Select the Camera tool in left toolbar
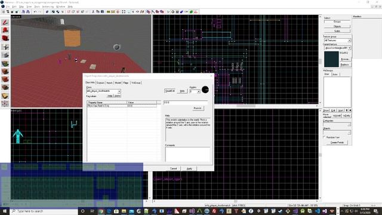 (5, 38)
